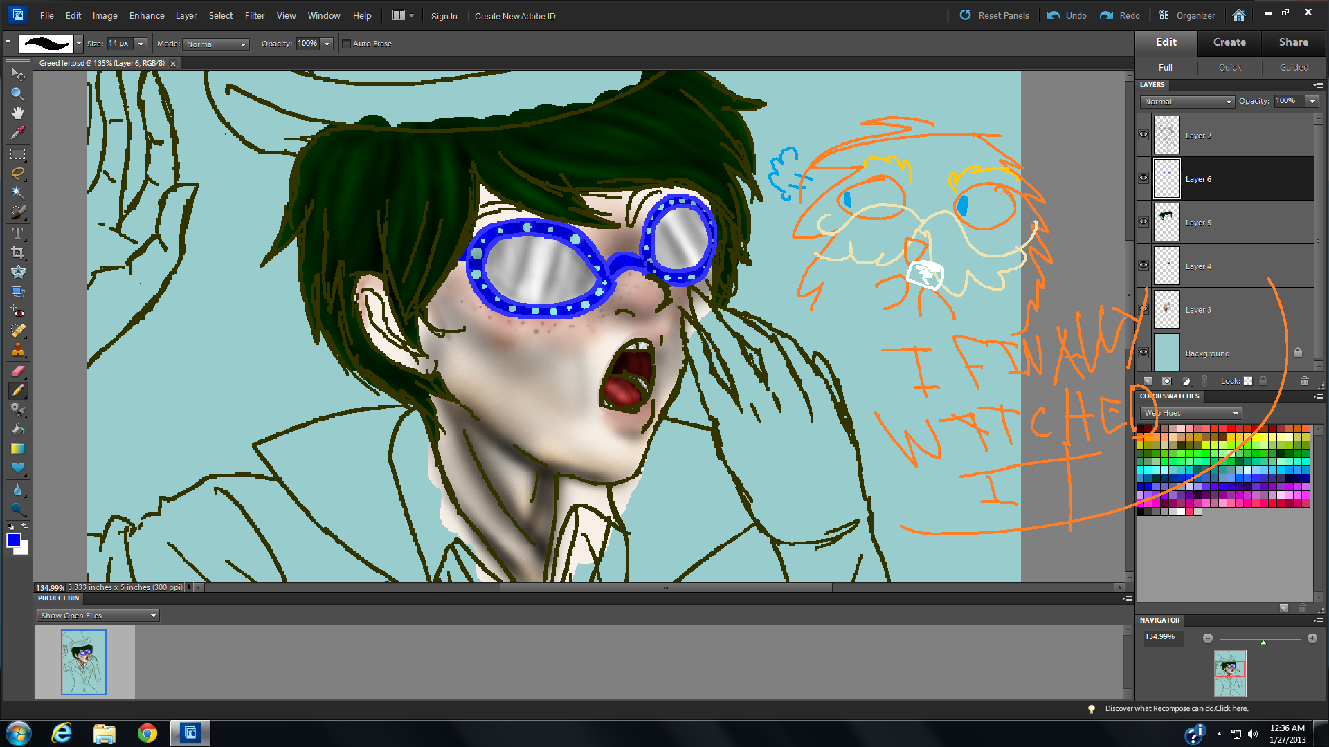
Task: Click Reset Panels
Action: [994, 15]
